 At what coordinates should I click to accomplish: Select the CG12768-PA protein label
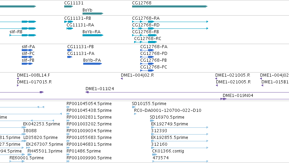click(x=154, y=47)
